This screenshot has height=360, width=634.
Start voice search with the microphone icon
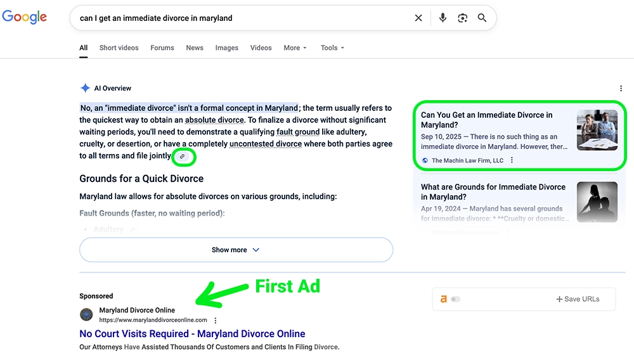(443, 18)
